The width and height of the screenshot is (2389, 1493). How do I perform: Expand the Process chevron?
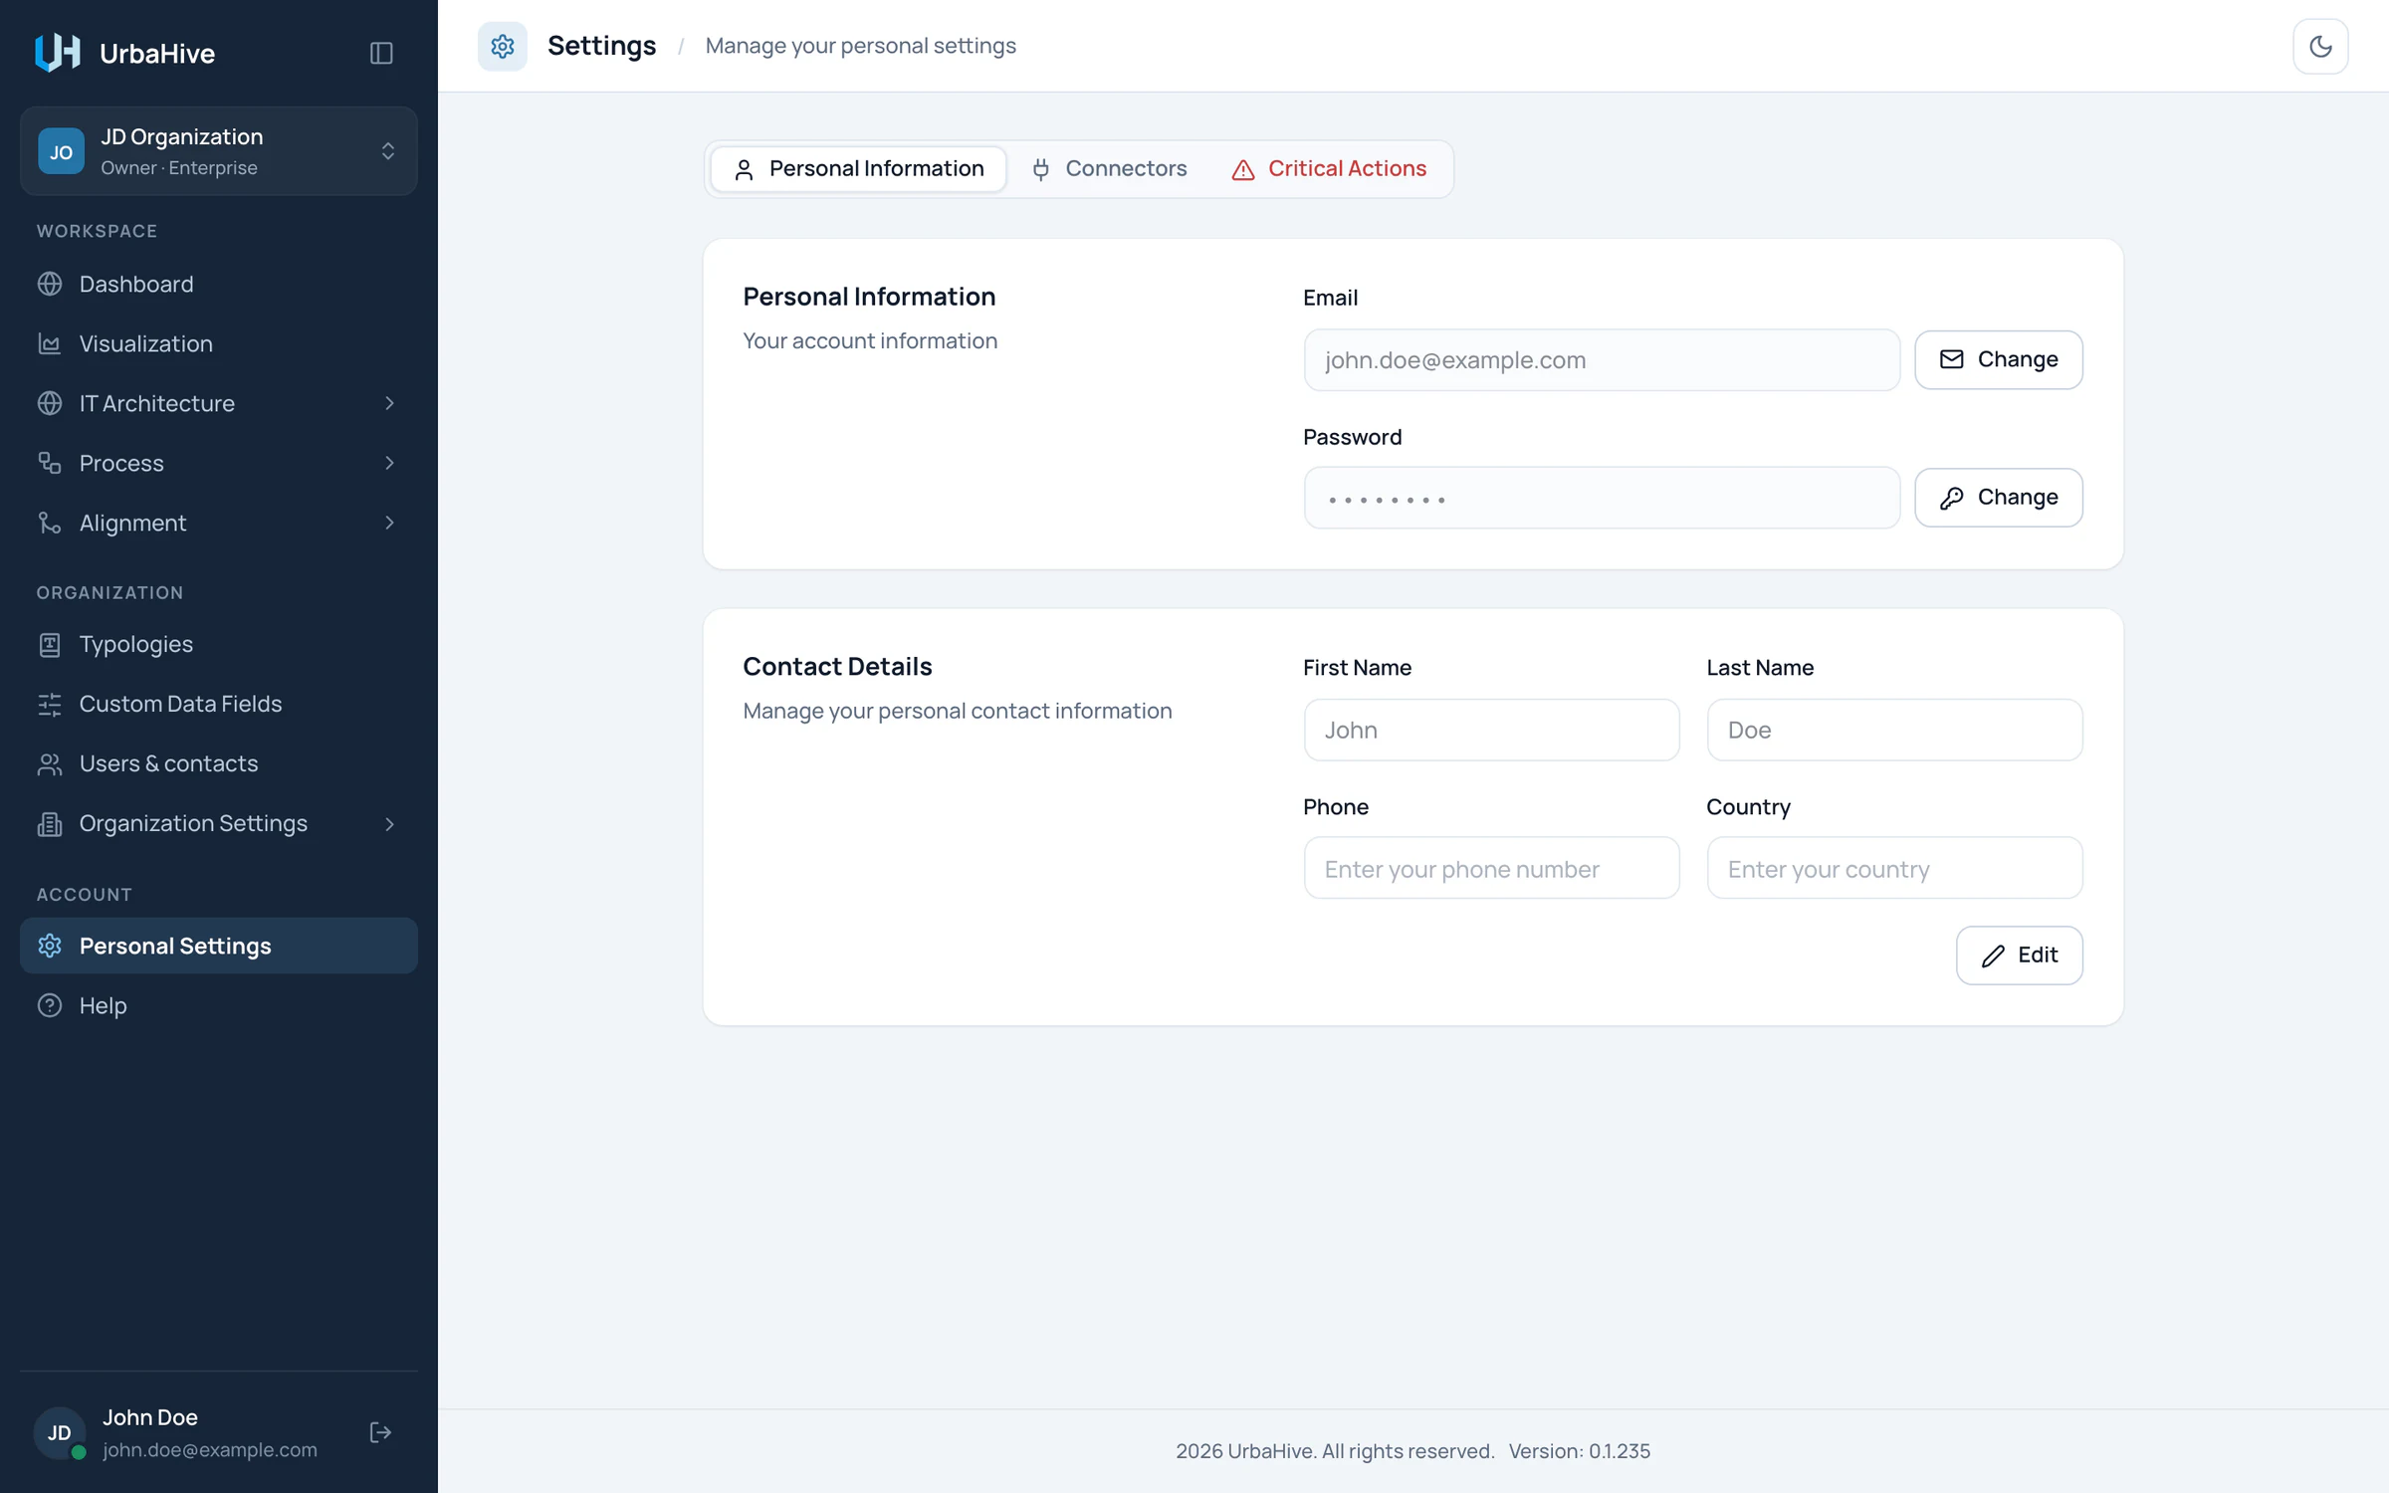[389, 463]
